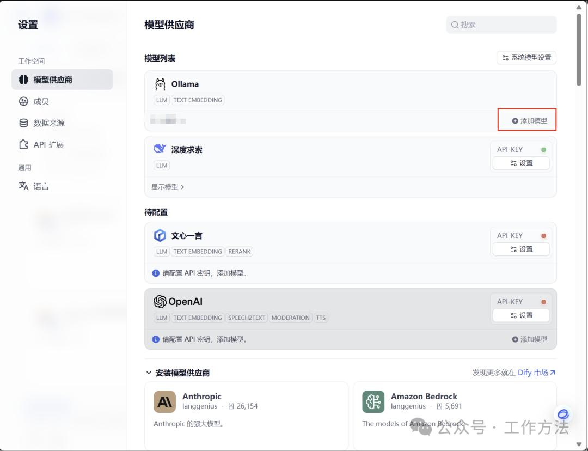Add a model to the Ollama provider
The height and width of the screenshot is (451, 588).
pyautogui.click(x=530, y=121)
